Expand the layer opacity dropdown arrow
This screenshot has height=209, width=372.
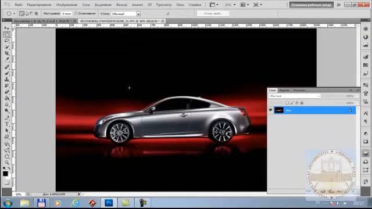pos(357,96)
